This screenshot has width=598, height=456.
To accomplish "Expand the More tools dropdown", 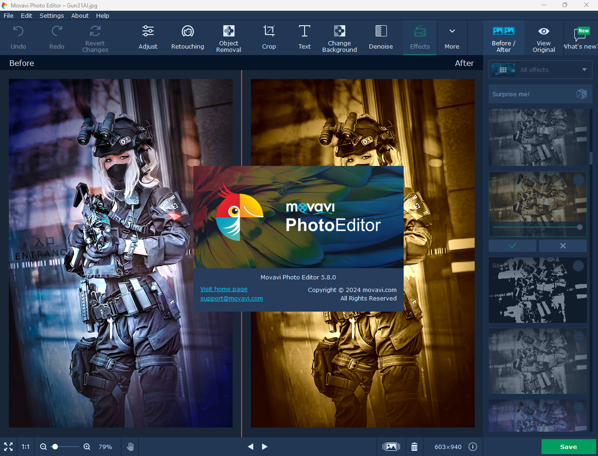I will [x=452, y=38].
